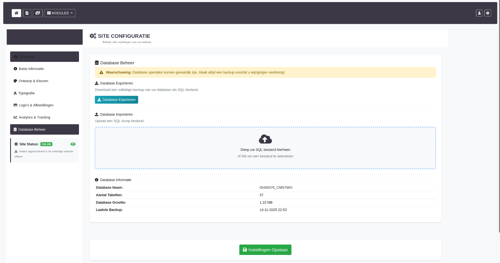Click the media gallery icon in the toolbar
The width and height of the screenshot is (500, 263).
click(37, 13)
